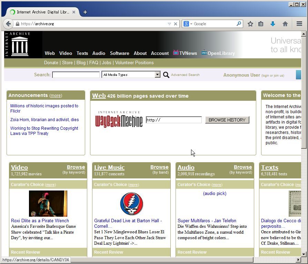
Task: Click the vertical scrollbar down arrow
Action: 304,254
